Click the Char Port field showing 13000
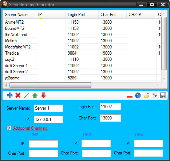The image size is (170, 161). point(110,118)
